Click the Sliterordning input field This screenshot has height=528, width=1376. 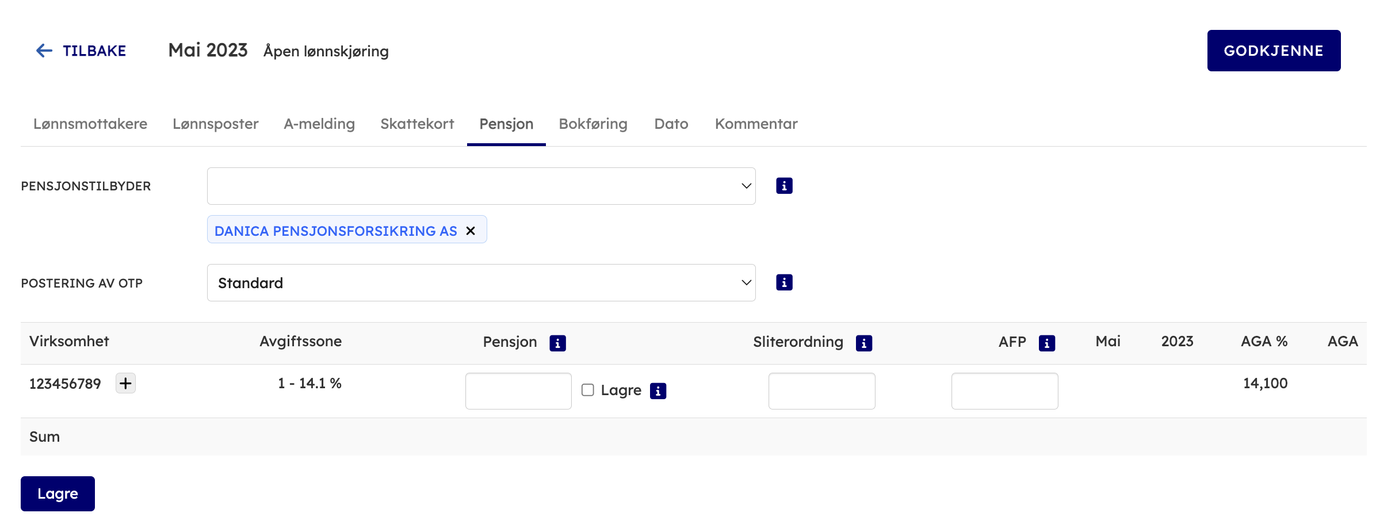point(821,391)
